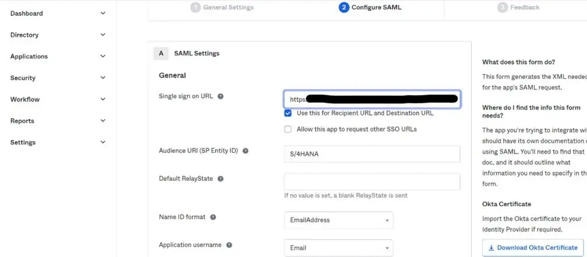Open help icon beside Name ID format

(213, 217)
